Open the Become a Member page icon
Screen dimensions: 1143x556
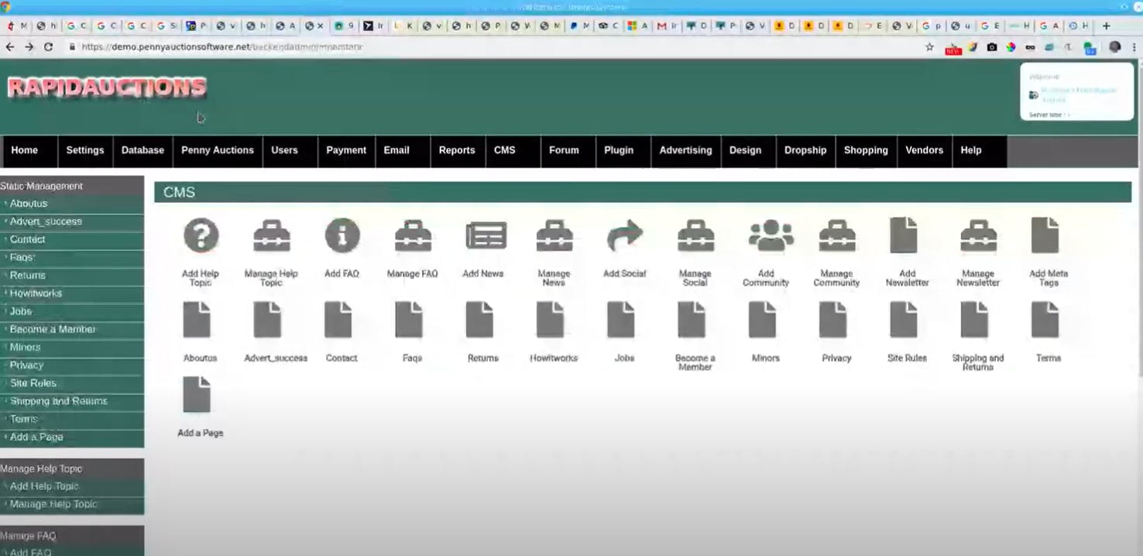(692, 320)
